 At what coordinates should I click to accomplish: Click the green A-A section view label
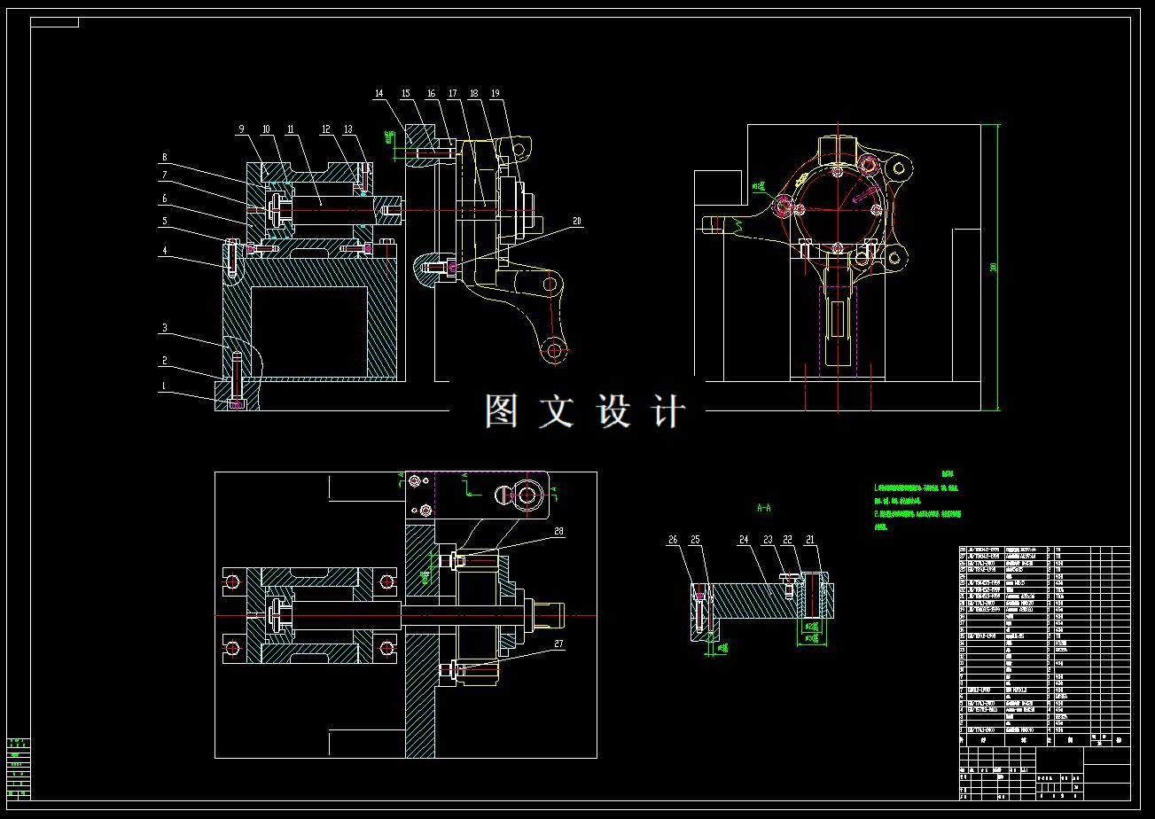tap(764, 509)
